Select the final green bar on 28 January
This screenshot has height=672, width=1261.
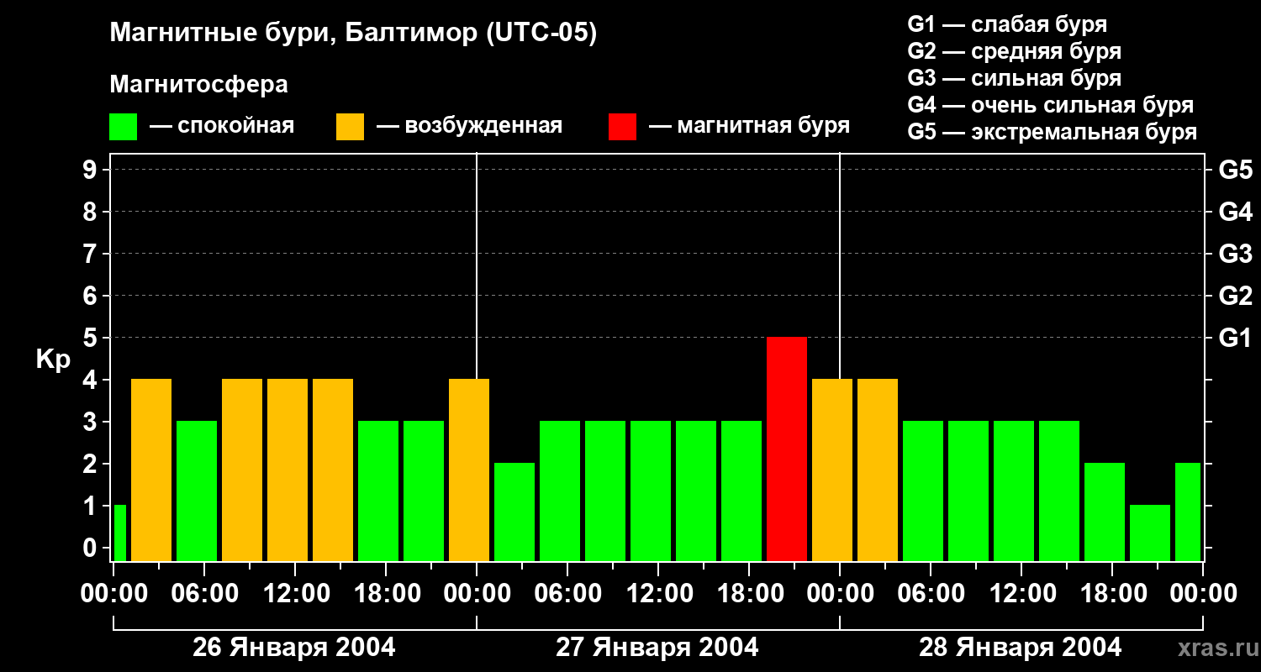(1188, 512)
